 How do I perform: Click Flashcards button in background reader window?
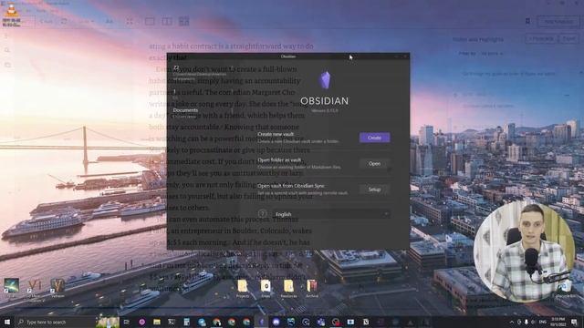(542, 38)
